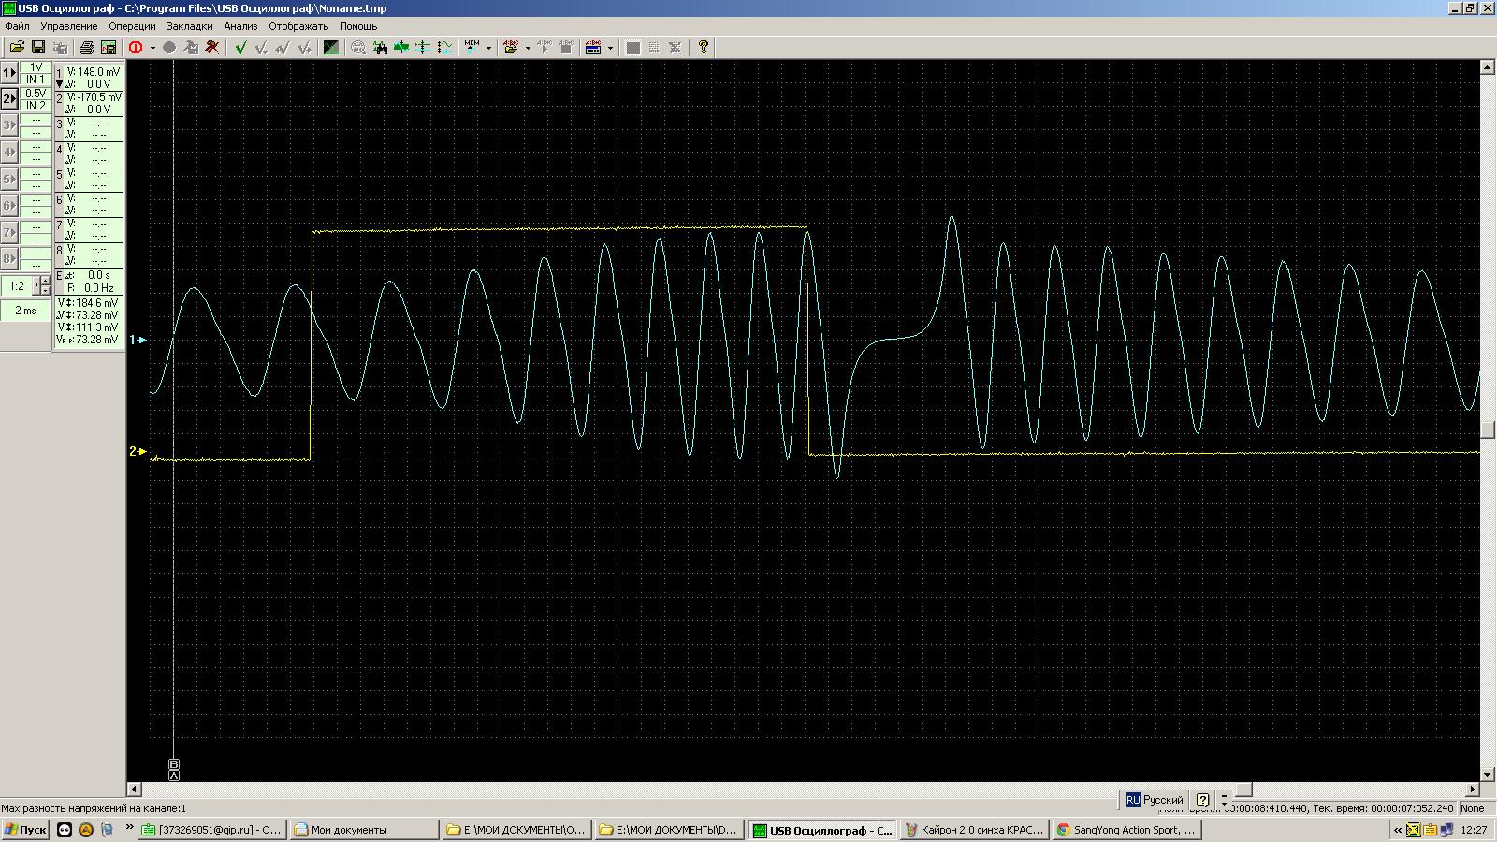This screenshot has height=842, width=1497.
Task: Save the oscillogram with the floppy disk icon
Action: 38,47
